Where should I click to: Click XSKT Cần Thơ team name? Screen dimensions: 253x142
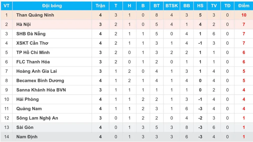pos(32,43)
